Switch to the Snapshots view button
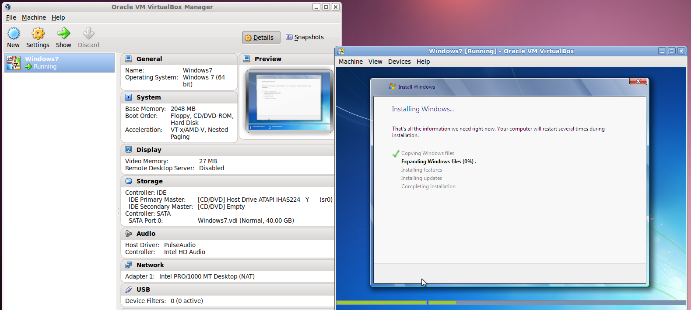The height and width of the screenshot is (310, 691). pos(305,37)
